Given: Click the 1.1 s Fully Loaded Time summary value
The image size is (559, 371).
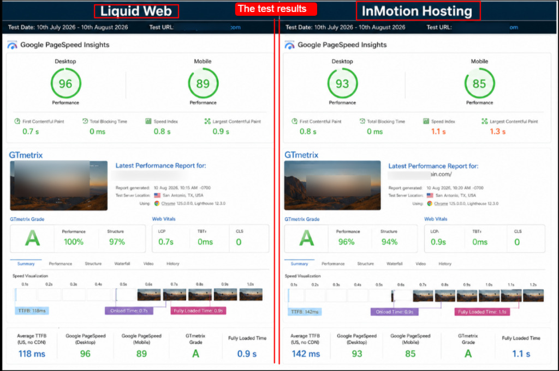Looking at the screenshot, I should point(521,354).
